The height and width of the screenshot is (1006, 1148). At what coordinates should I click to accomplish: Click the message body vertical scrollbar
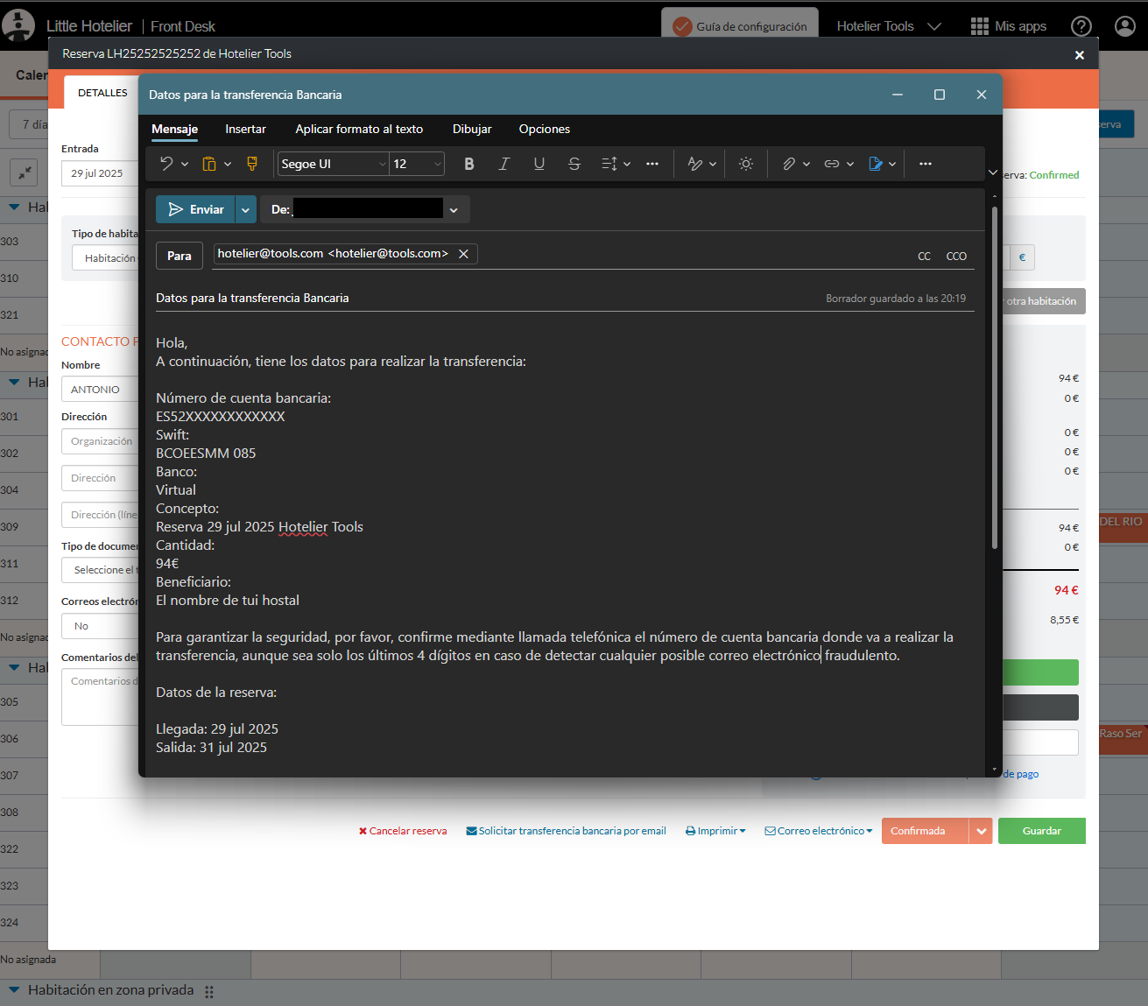(x=994, y=376)
